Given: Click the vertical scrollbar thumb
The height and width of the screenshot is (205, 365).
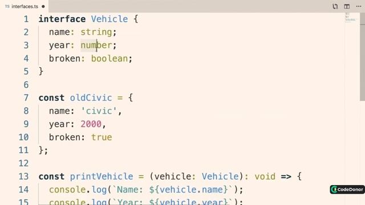Looking at the screenshot, I should (362, 57).
